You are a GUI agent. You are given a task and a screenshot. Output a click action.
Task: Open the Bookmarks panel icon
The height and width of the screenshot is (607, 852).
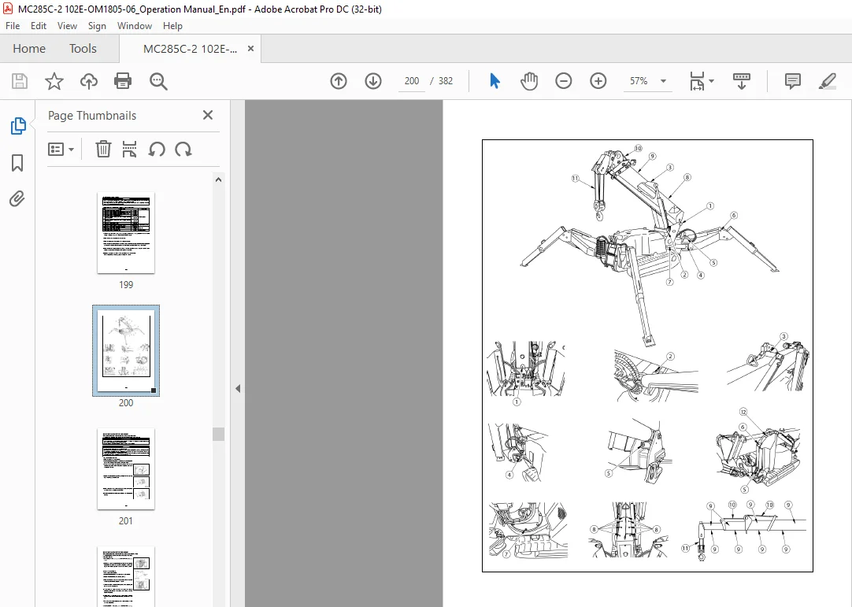point(17,162)
